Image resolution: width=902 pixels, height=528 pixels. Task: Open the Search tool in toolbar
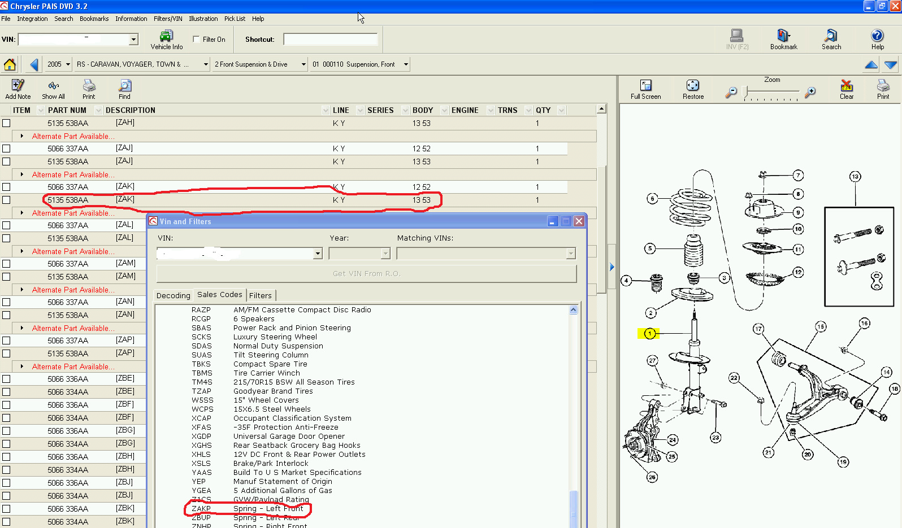coord(831,40)
